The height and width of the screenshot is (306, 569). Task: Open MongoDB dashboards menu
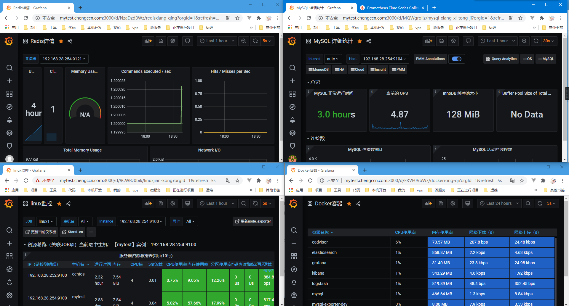(x=319, y=70)
